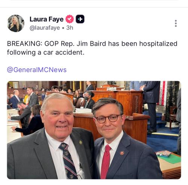Click the pink verified checkmark badge
Screen dimensions: 188x185
70,19
